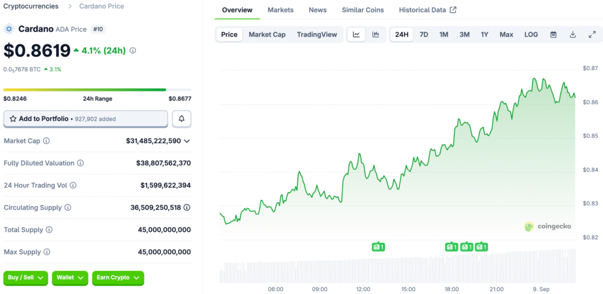Screen dimensions: 603x294
Task: Open the Wallet dropdown
Action: click(70, 278)
